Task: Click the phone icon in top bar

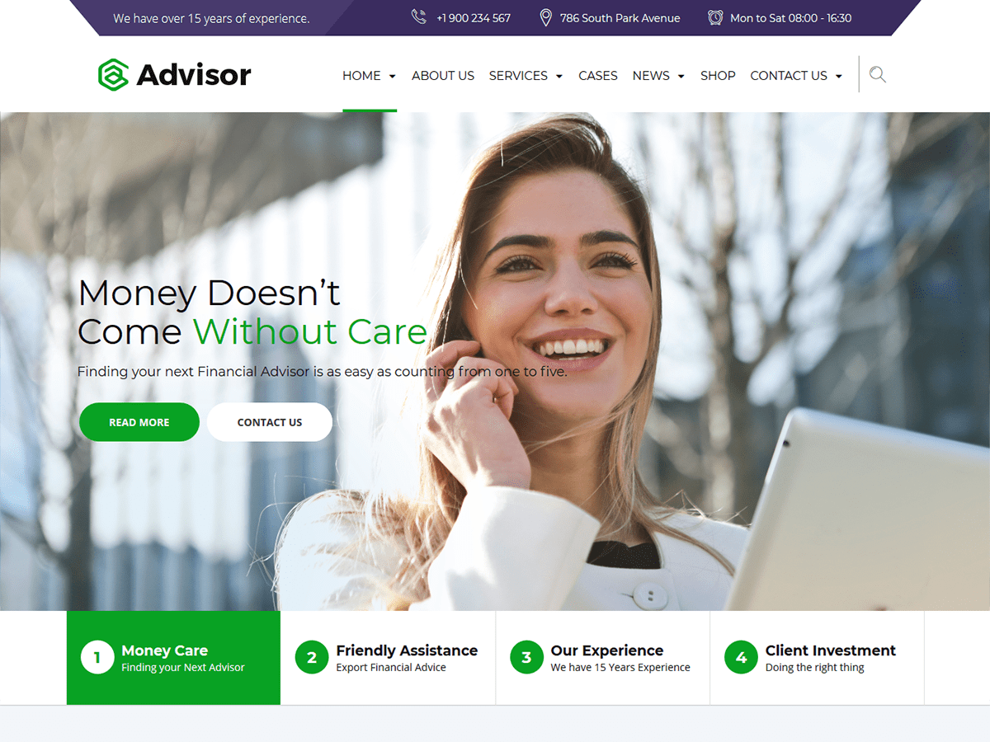Action: pyautogui.click(x=419, y=17)
